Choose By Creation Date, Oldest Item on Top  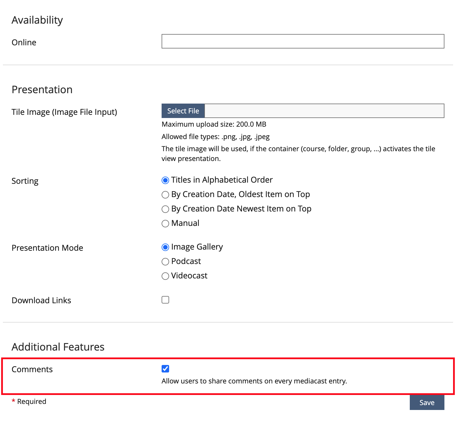[165, 195]
